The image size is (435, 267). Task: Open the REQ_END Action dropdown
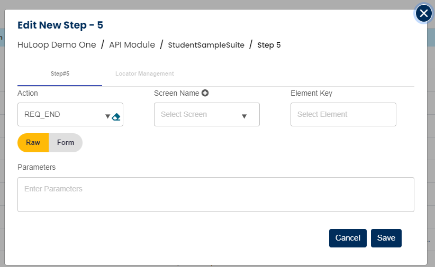pyautogui.click(x=64, y=114)
